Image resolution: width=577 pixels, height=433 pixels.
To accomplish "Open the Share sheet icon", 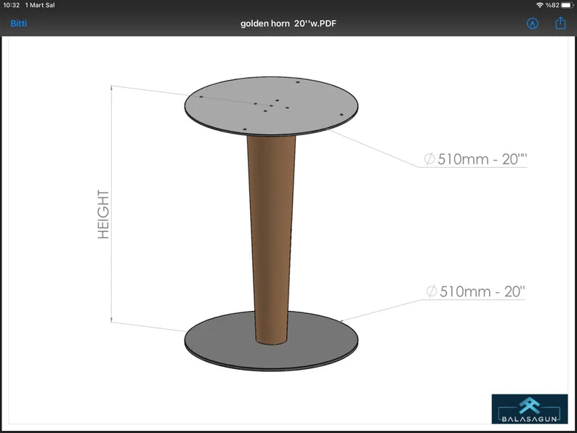I will [x=560, y=23].
